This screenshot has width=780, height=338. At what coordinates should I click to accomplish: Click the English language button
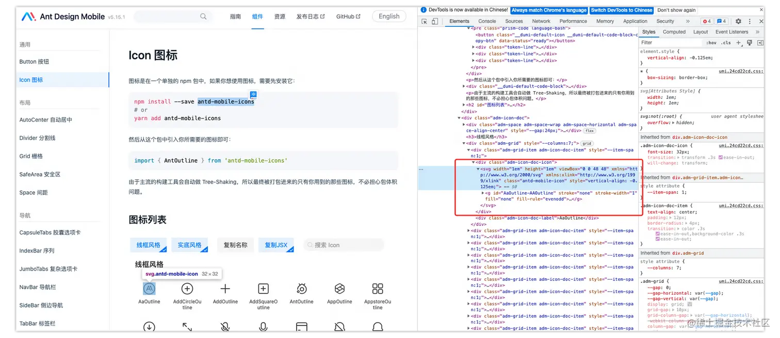click(x=389, y=16)
